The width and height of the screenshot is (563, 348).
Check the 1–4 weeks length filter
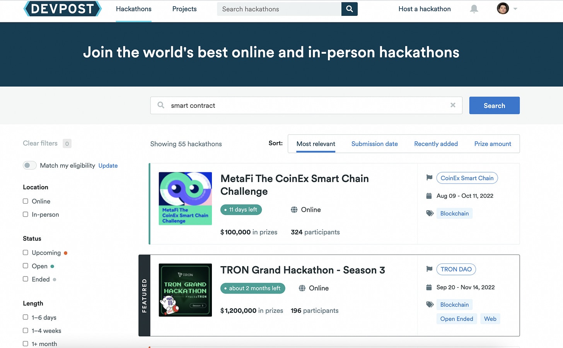click(26, 331)
